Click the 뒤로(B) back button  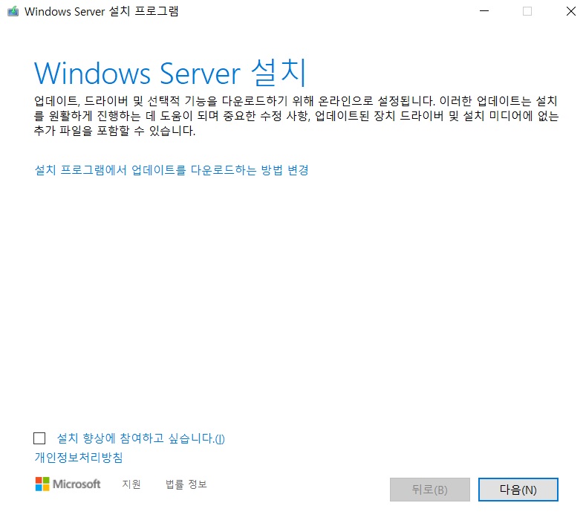pos(430,490)
